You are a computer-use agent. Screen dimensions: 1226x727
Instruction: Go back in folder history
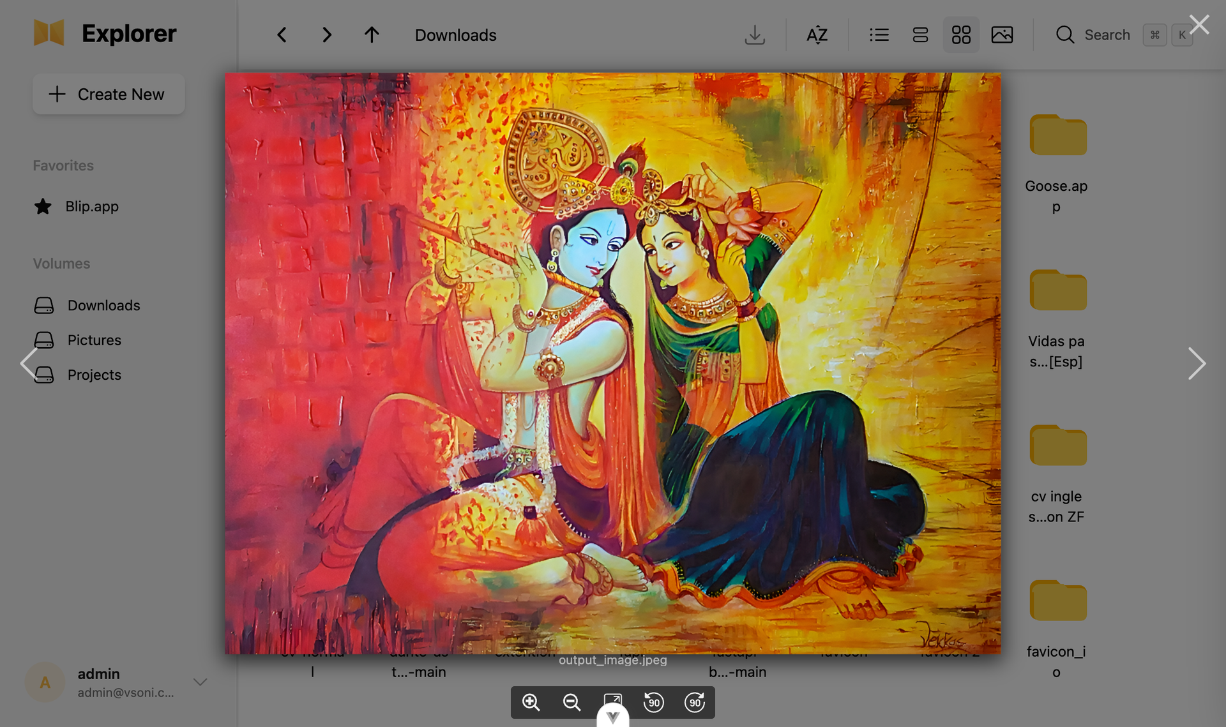click(282, 34)
